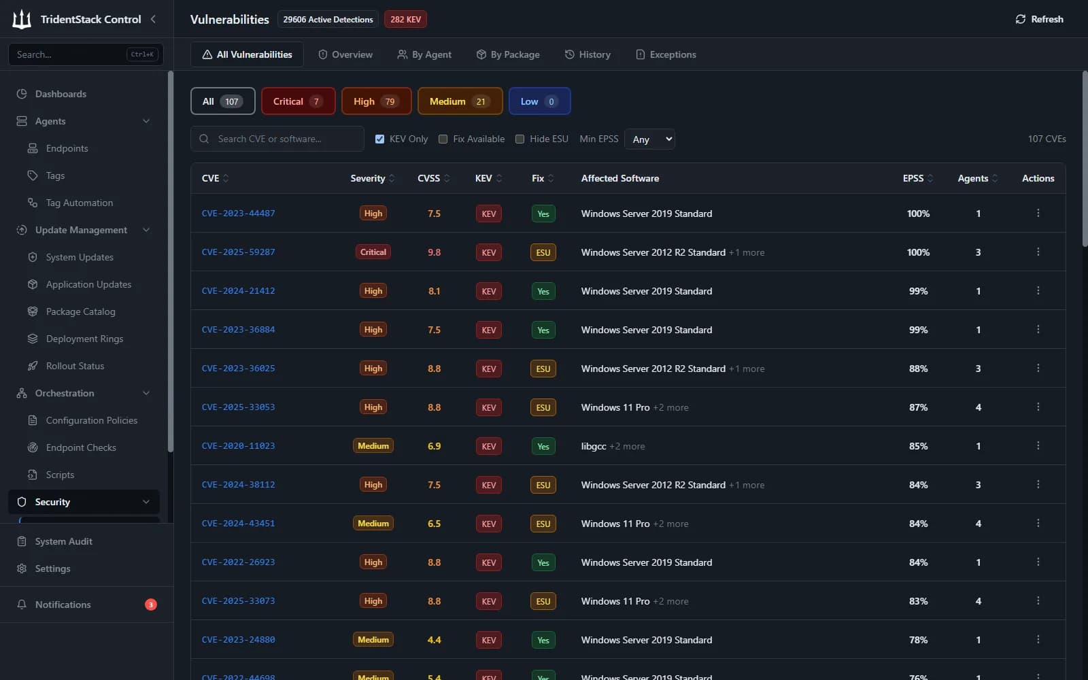Viewport: 1088px width, 680px height.
Task: Collapse the Agents section
Action: (x=146, y=121)
